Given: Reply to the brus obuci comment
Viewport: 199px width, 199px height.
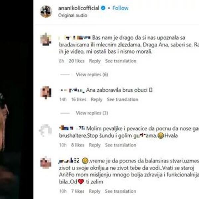Looking at the screenshot, I should pos(97,99).
